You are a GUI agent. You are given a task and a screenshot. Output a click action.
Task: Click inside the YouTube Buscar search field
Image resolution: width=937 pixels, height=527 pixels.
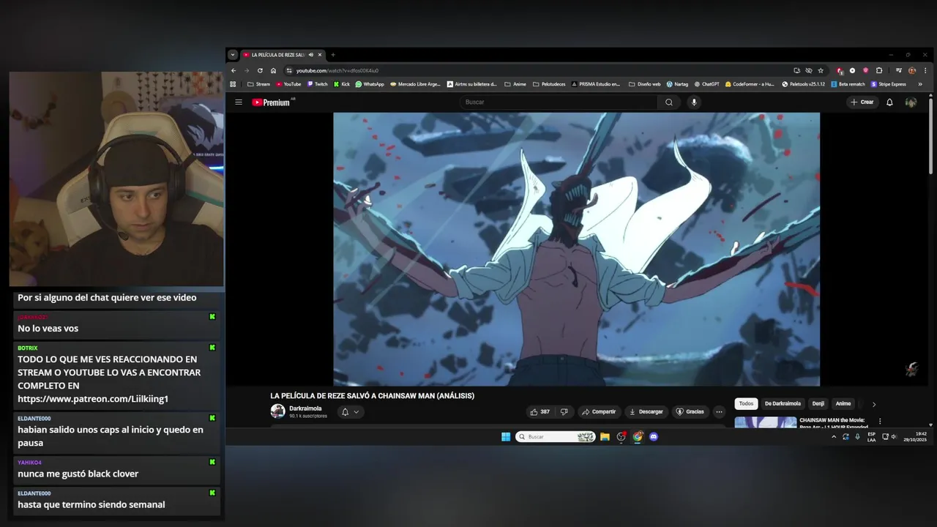click(559, 102)
